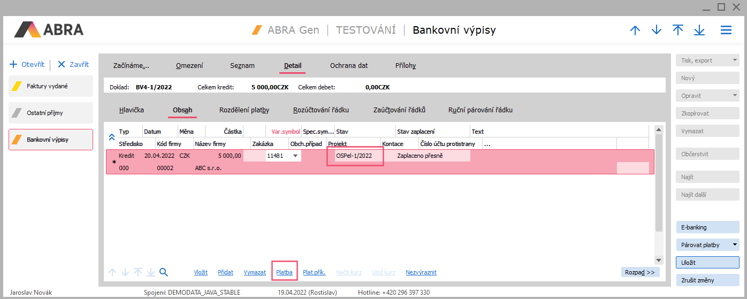Go to next record with down arrow
The width and height of the screenshot is (747, 299).
657,30
